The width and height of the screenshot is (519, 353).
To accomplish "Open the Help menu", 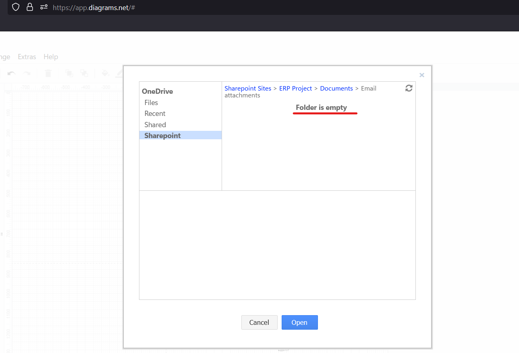I will click(50, 57).
